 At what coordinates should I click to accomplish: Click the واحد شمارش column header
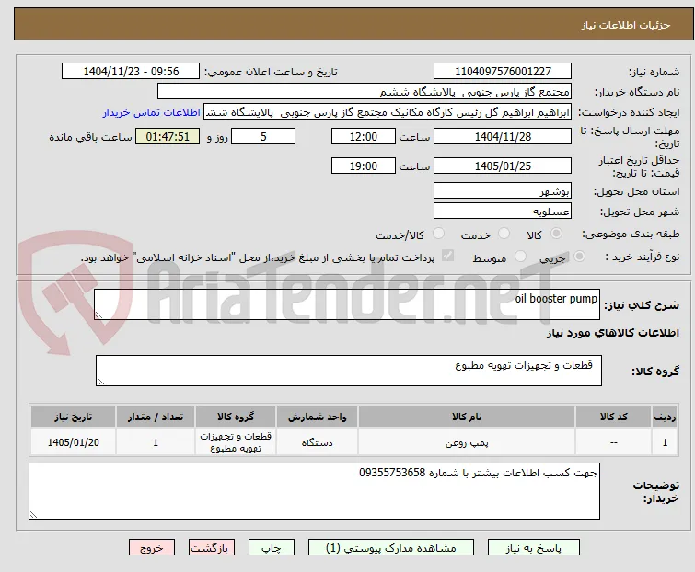point(317,417)
